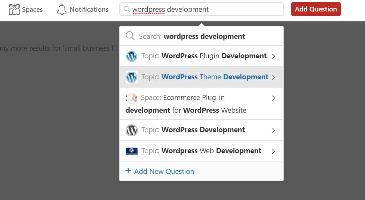Expand the WordPress Theme Development suggestion
The height and width of the screenshot is (200, 365).
tap(273, 77)
